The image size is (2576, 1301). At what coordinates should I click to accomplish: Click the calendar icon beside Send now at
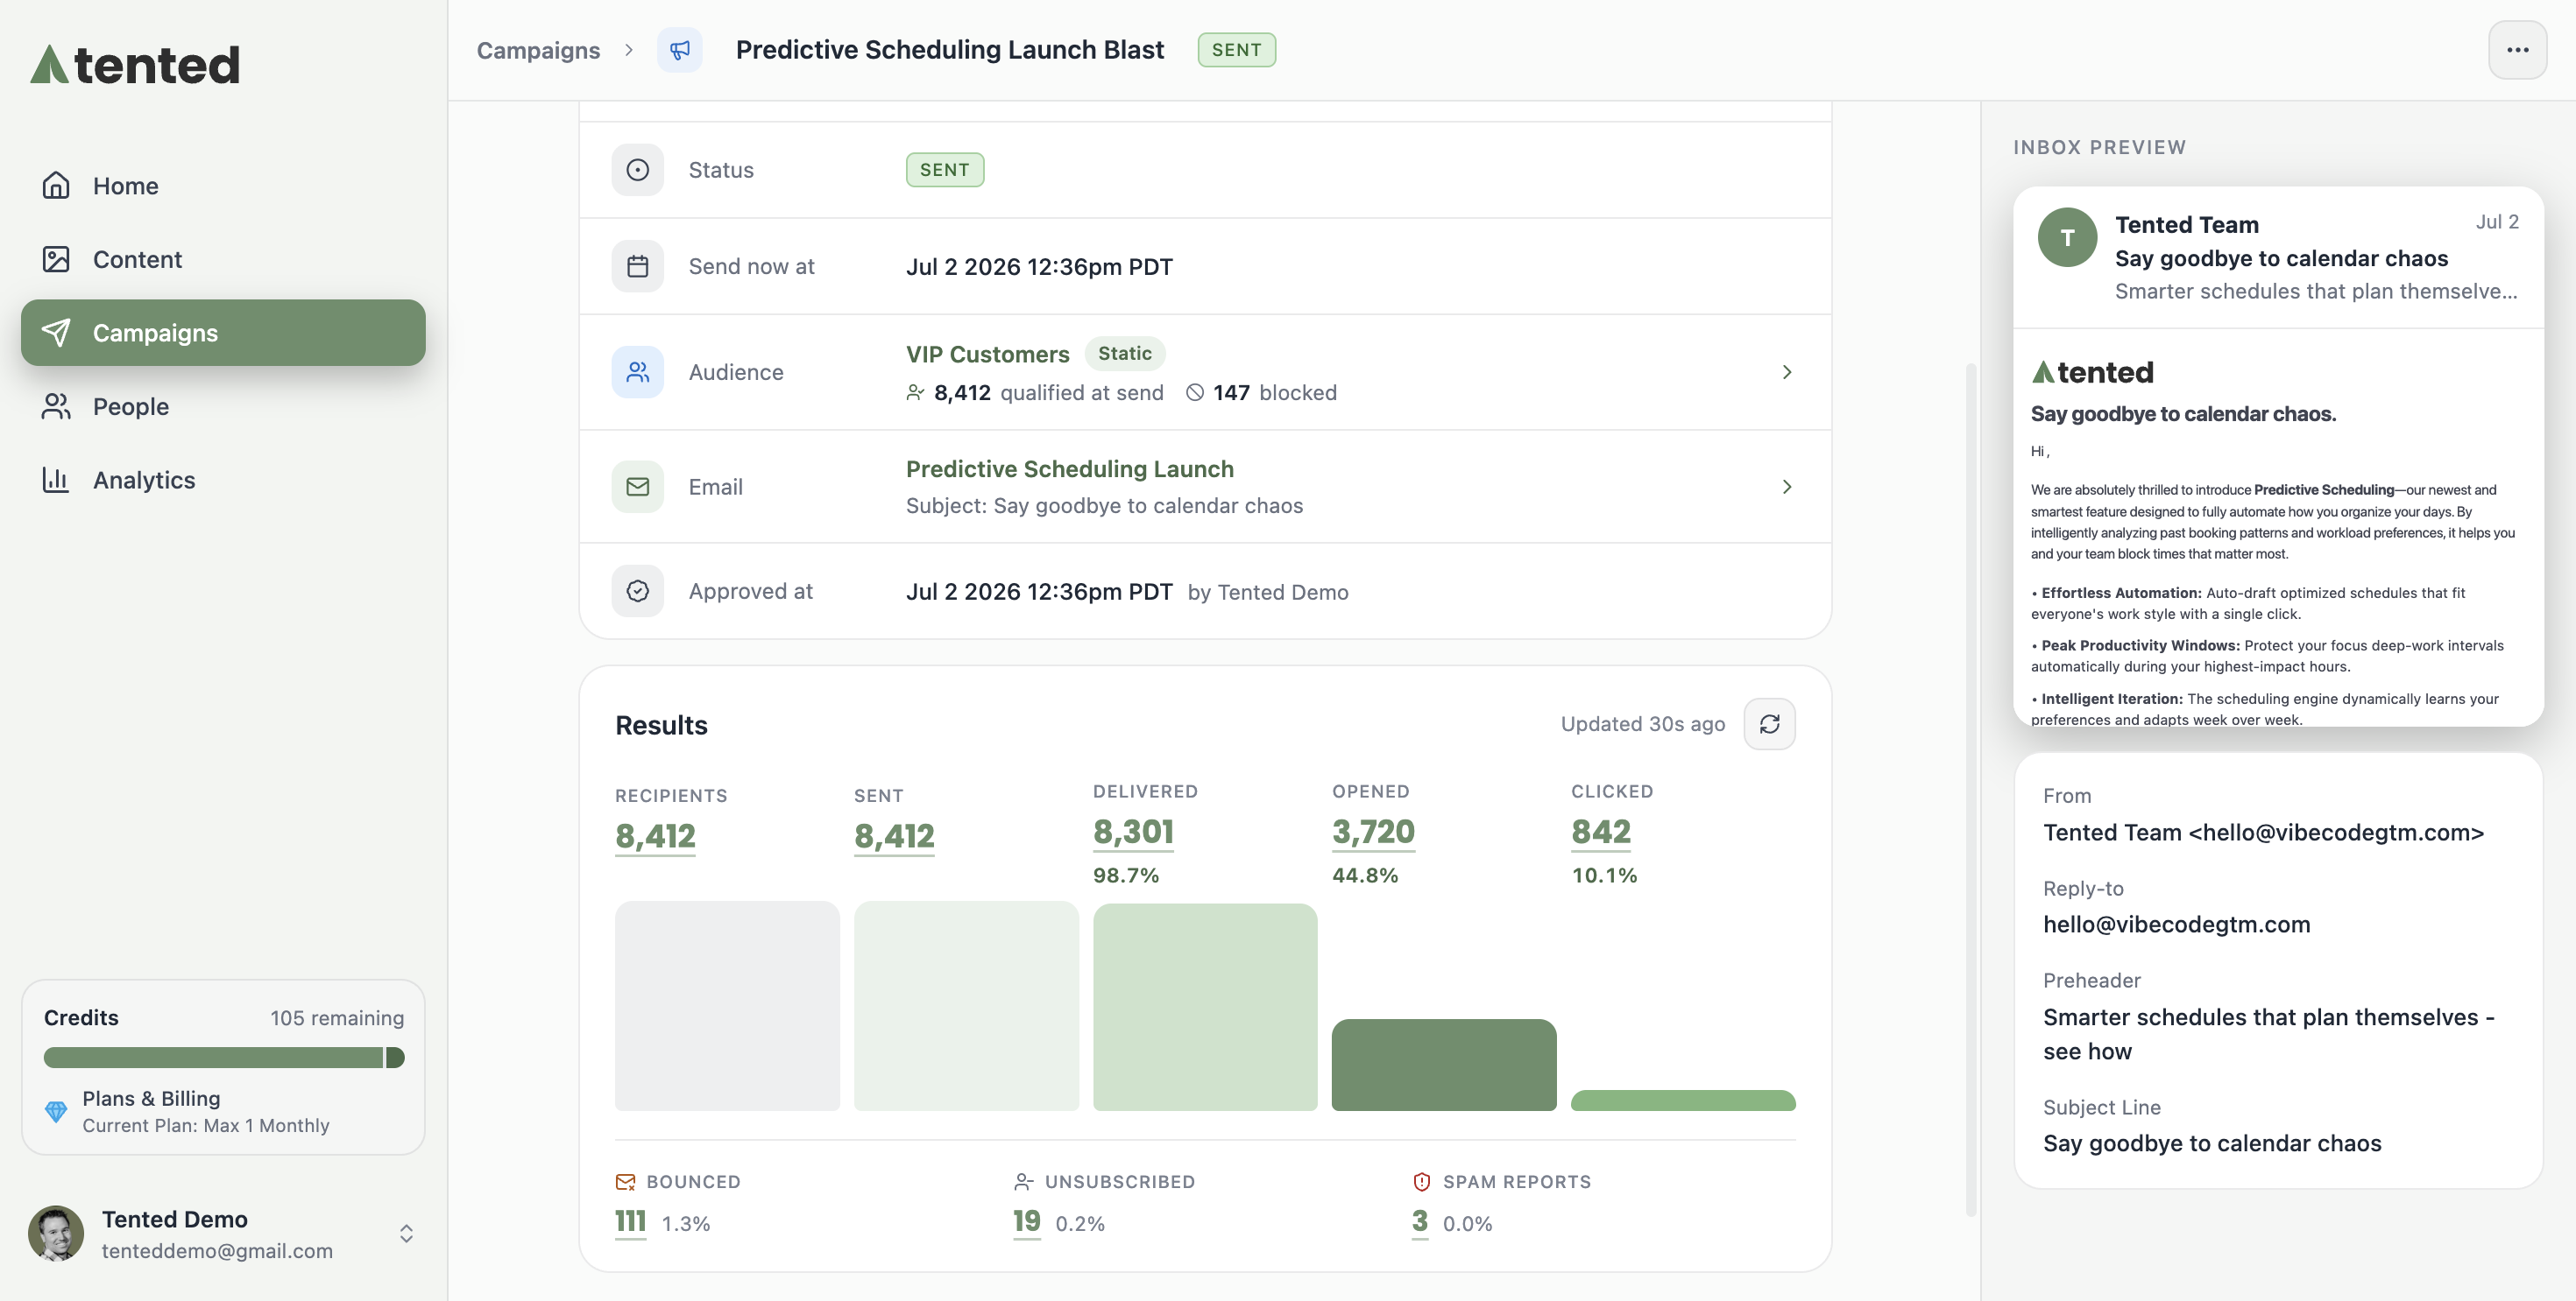tap(637, 267)
